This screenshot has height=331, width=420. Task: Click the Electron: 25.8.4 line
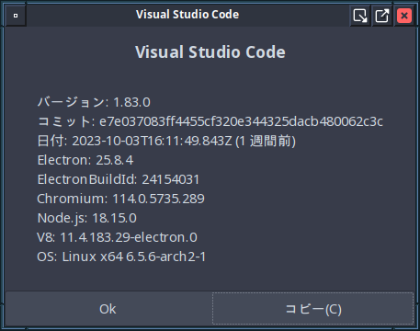pos(85,160)
